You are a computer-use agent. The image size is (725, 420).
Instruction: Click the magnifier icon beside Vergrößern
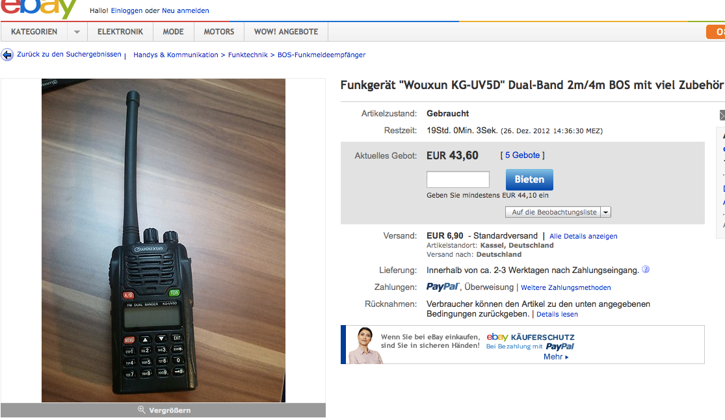(142, 410)
